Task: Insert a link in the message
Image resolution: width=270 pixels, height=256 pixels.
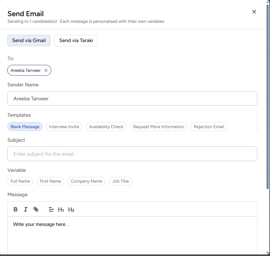Action: point(36,209)
